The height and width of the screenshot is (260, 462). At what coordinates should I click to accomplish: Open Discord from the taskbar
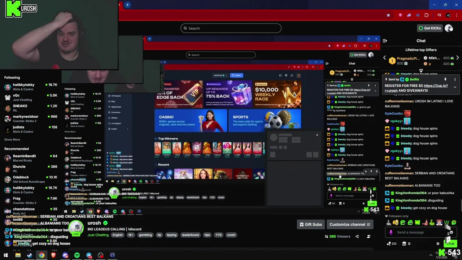pos(65,255)
